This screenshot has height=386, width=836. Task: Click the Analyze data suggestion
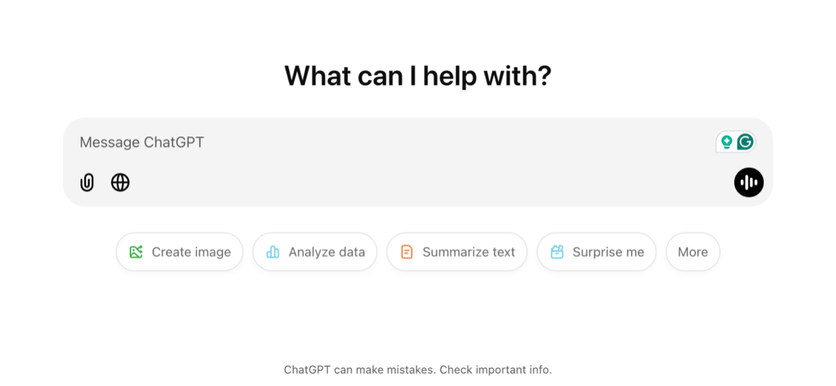pyautogui.click(x=315, y=251)
